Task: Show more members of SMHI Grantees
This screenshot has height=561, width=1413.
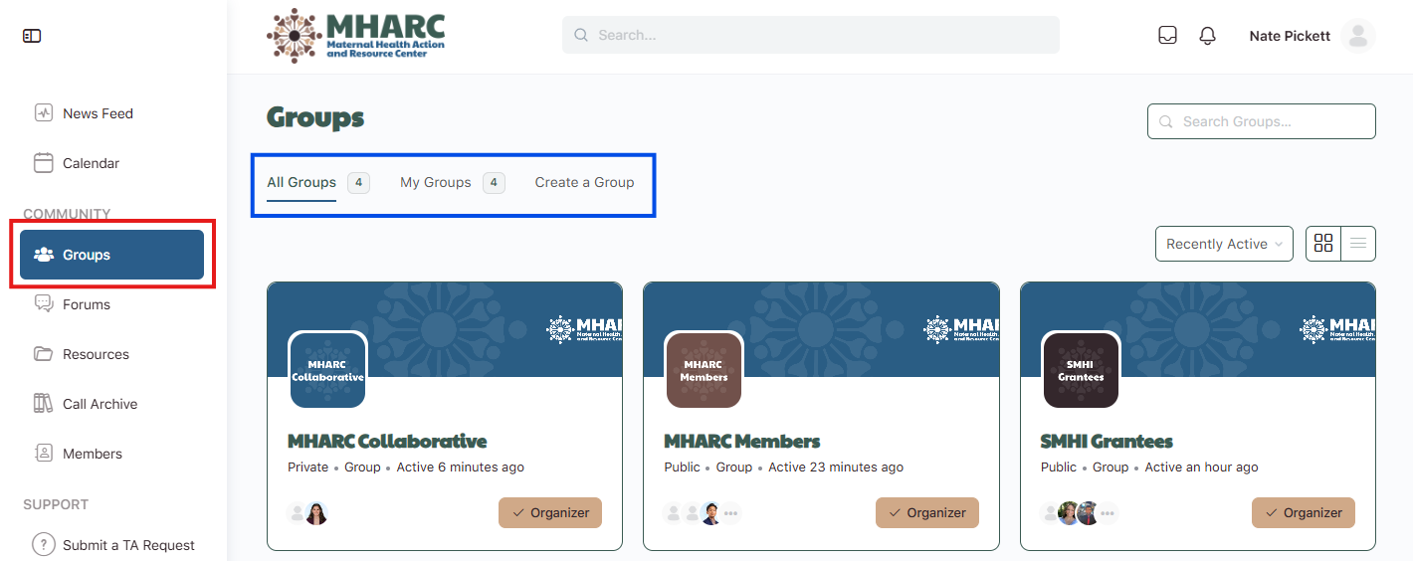Action: click(x=1108, y=513)
